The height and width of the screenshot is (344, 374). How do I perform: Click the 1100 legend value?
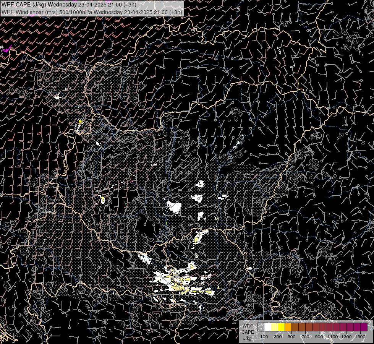coord(333,337)
